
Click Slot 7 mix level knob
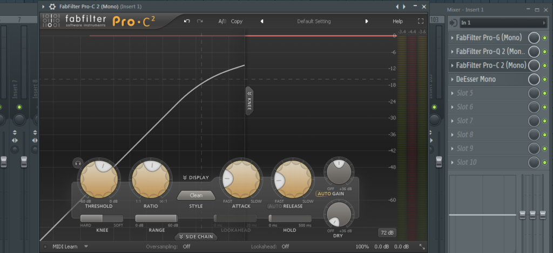pyautogui.click(x=534, y=121)
